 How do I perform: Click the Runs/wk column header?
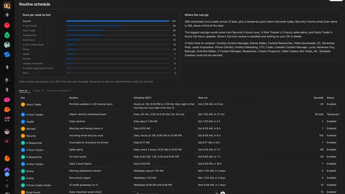click(318, 98)
